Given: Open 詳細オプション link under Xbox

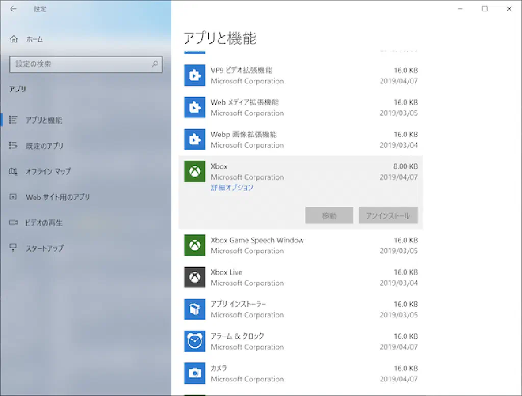Looking at the screenshot, I should click(x=232, y=188).
